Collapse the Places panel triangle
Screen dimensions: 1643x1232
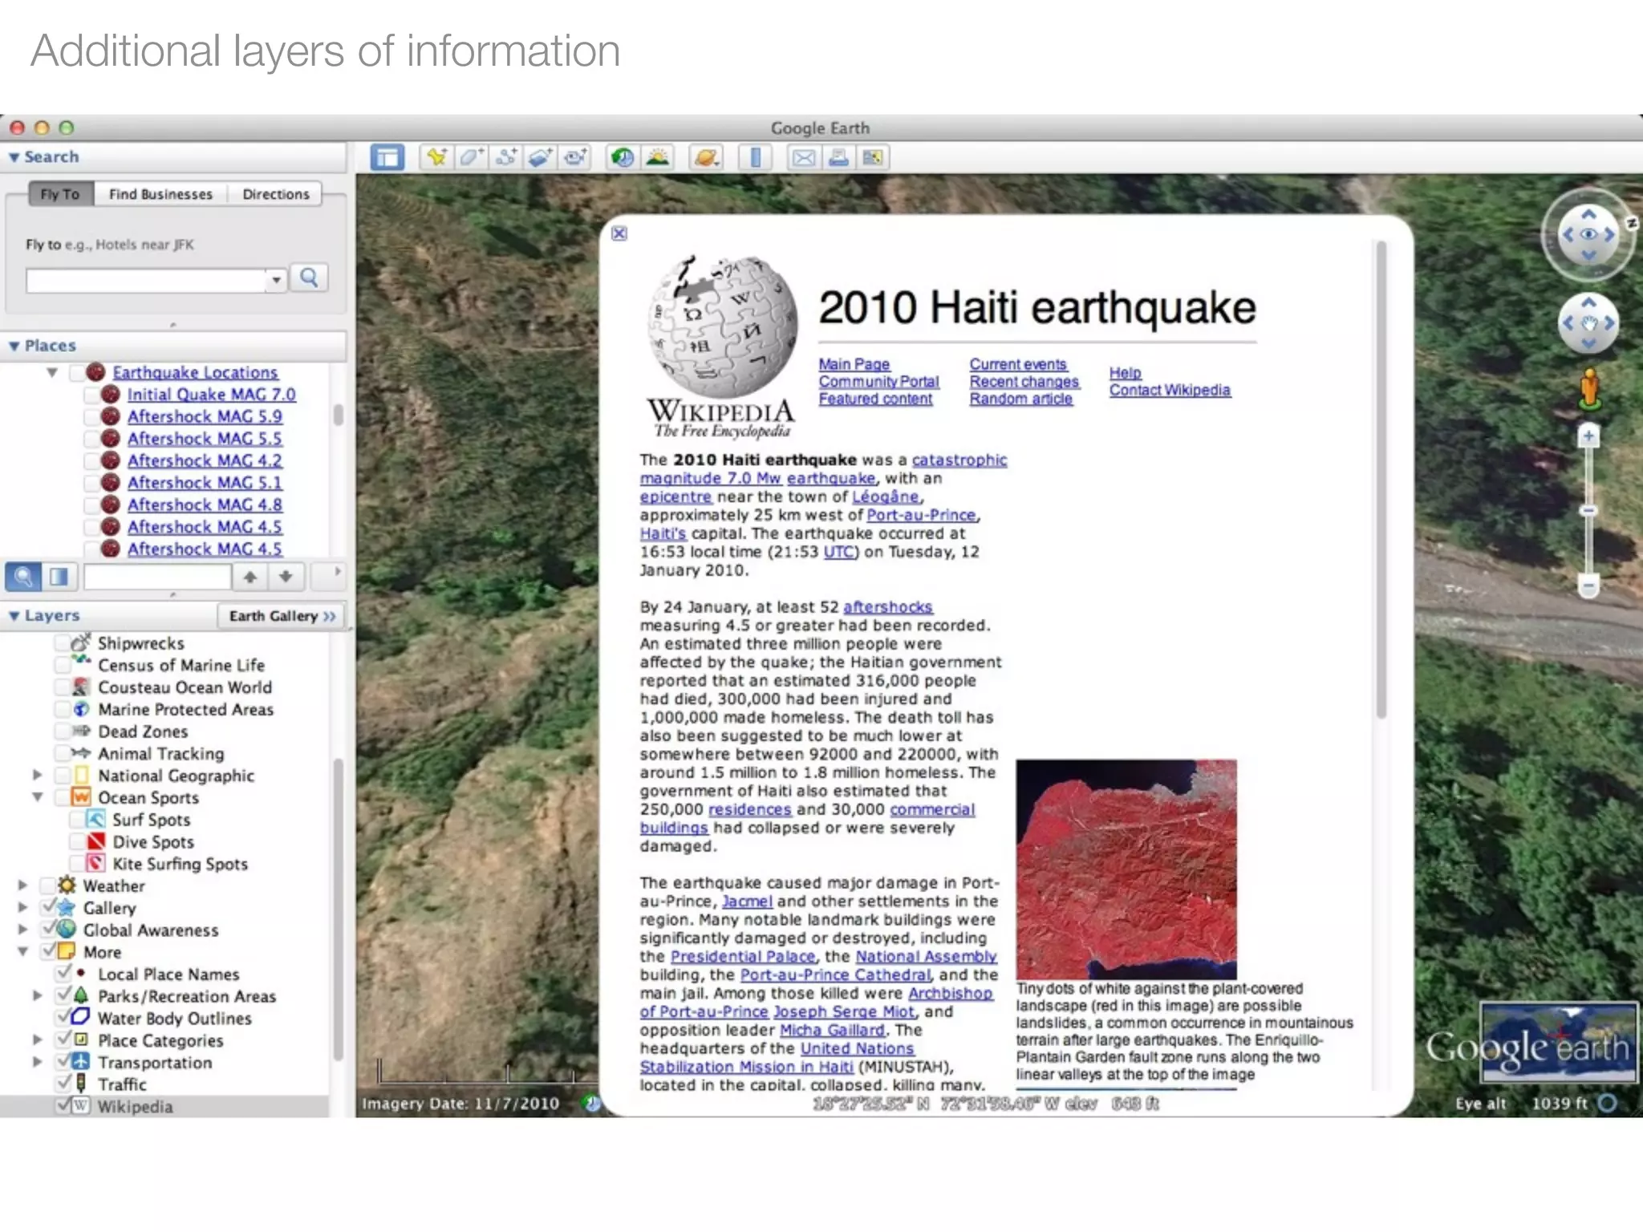click(x=14, y=346)
